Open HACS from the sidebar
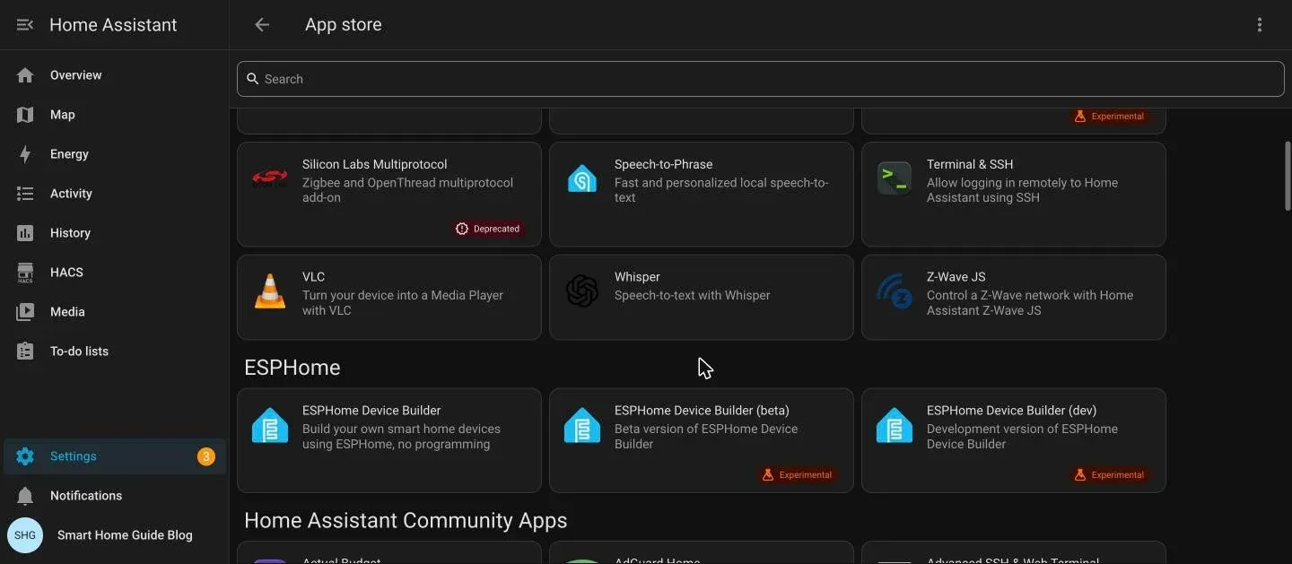 point(115,273)
